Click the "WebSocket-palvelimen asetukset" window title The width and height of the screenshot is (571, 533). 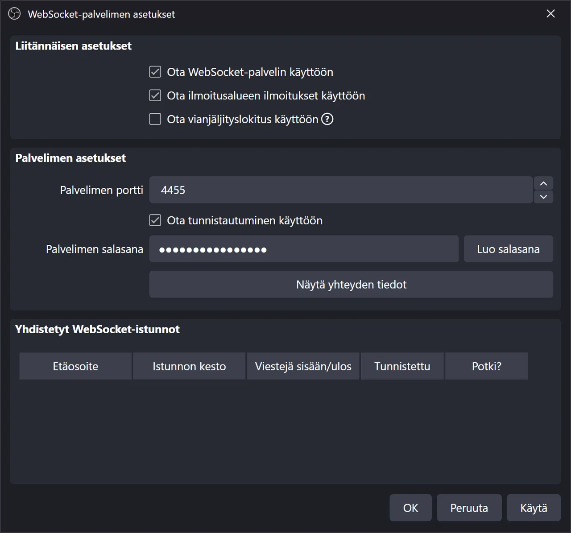click(101, 14)
